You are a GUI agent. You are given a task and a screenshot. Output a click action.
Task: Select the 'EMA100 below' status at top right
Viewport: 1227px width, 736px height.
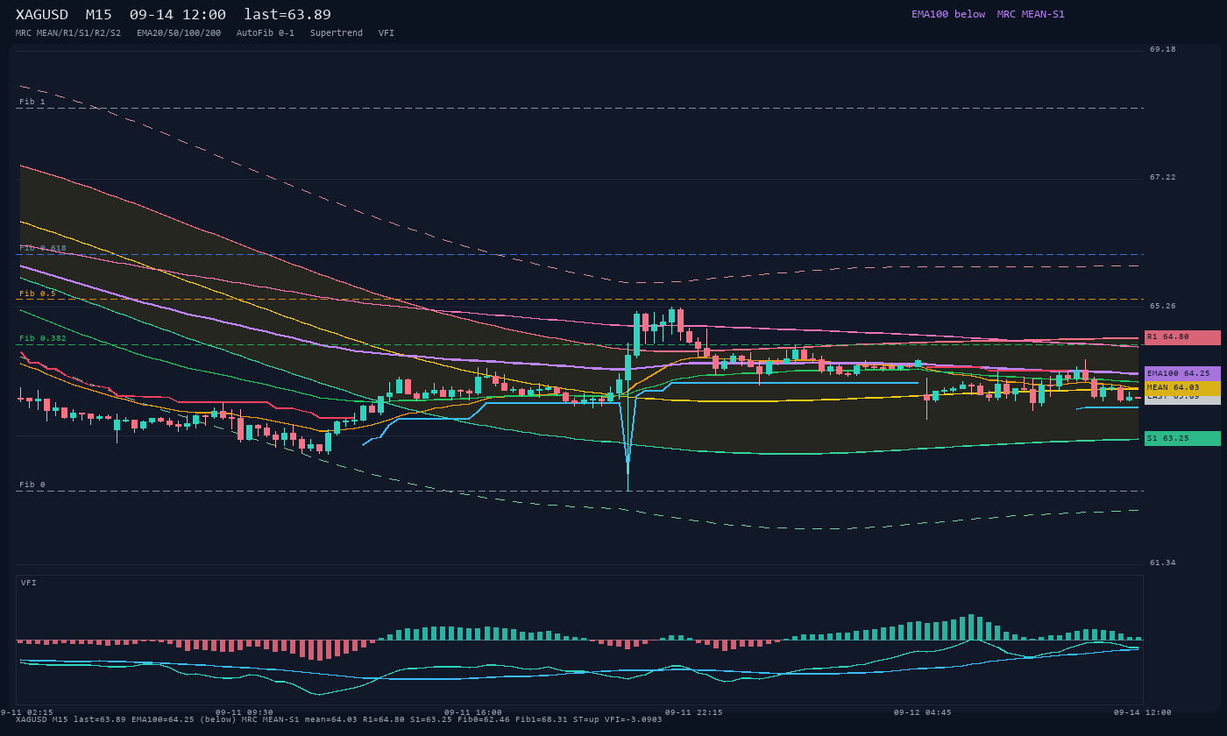[x=948, y=14]
